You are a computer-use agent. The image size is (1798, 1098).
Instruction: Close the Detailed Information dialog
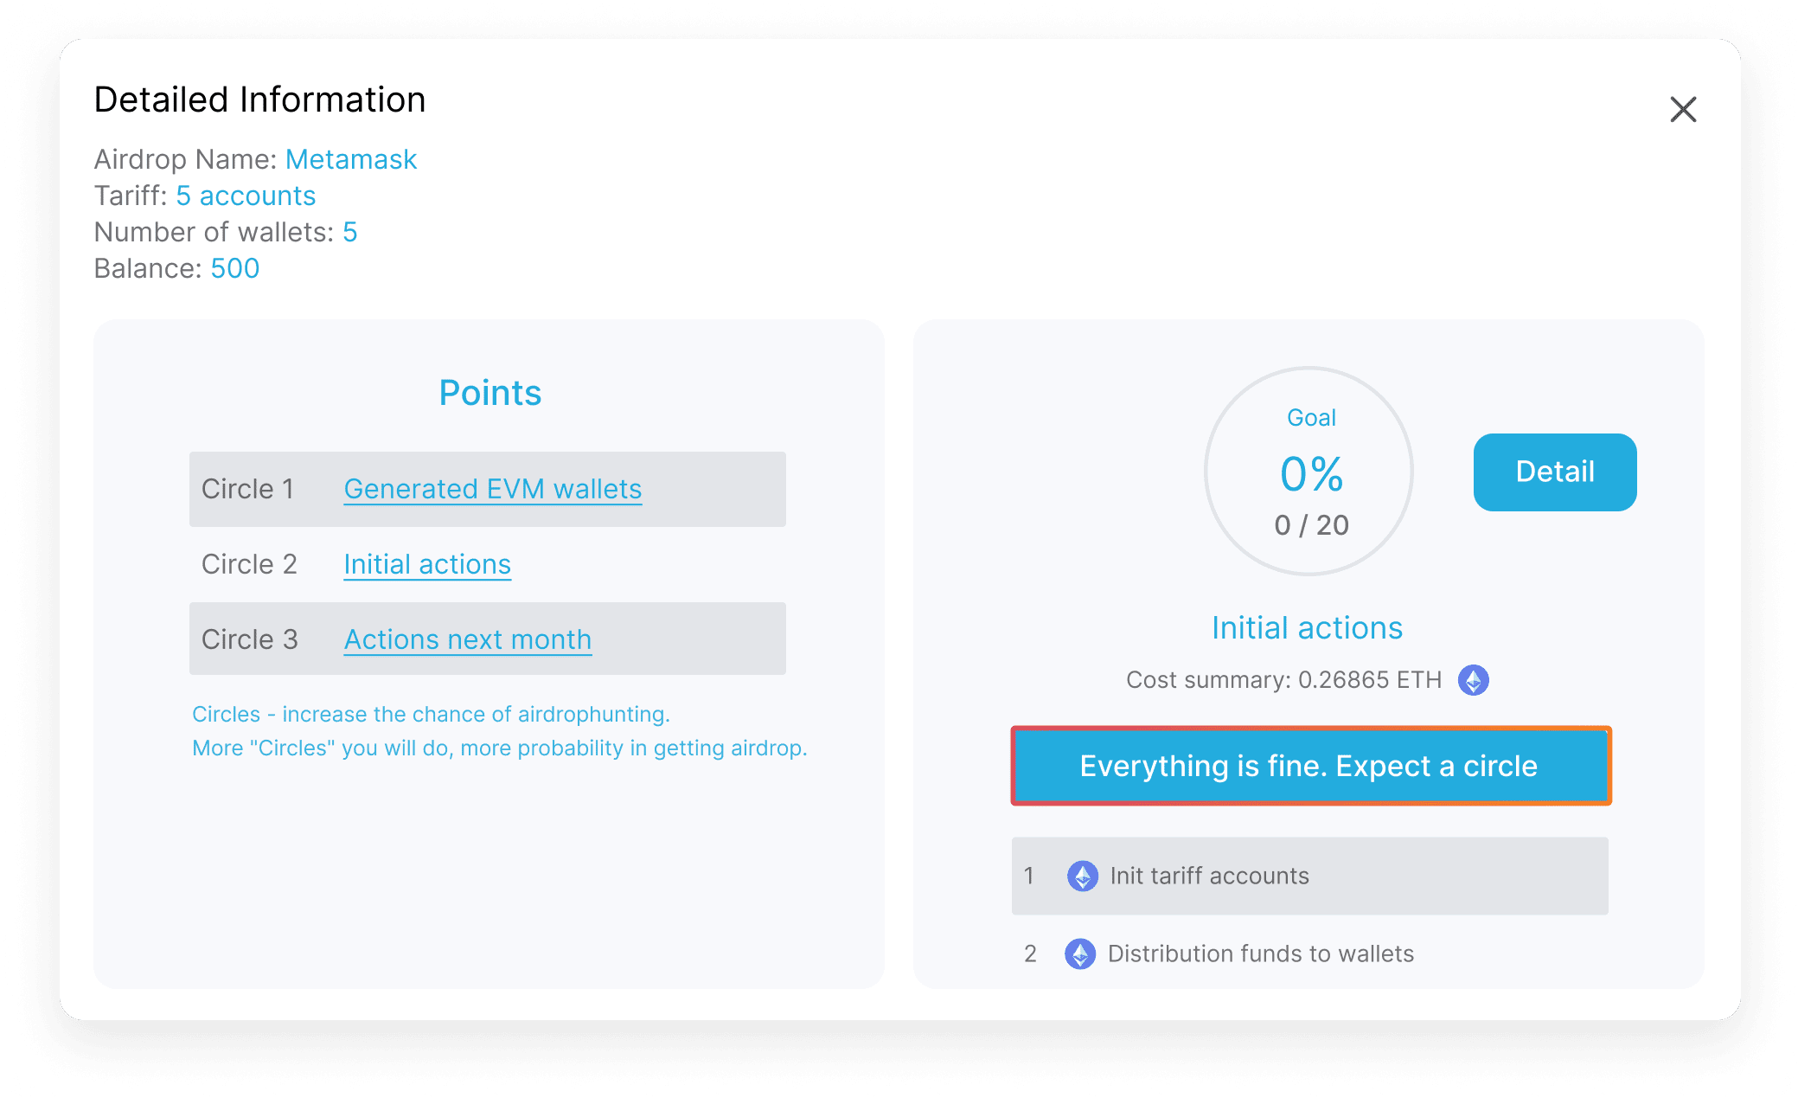tap(1682, 110)
